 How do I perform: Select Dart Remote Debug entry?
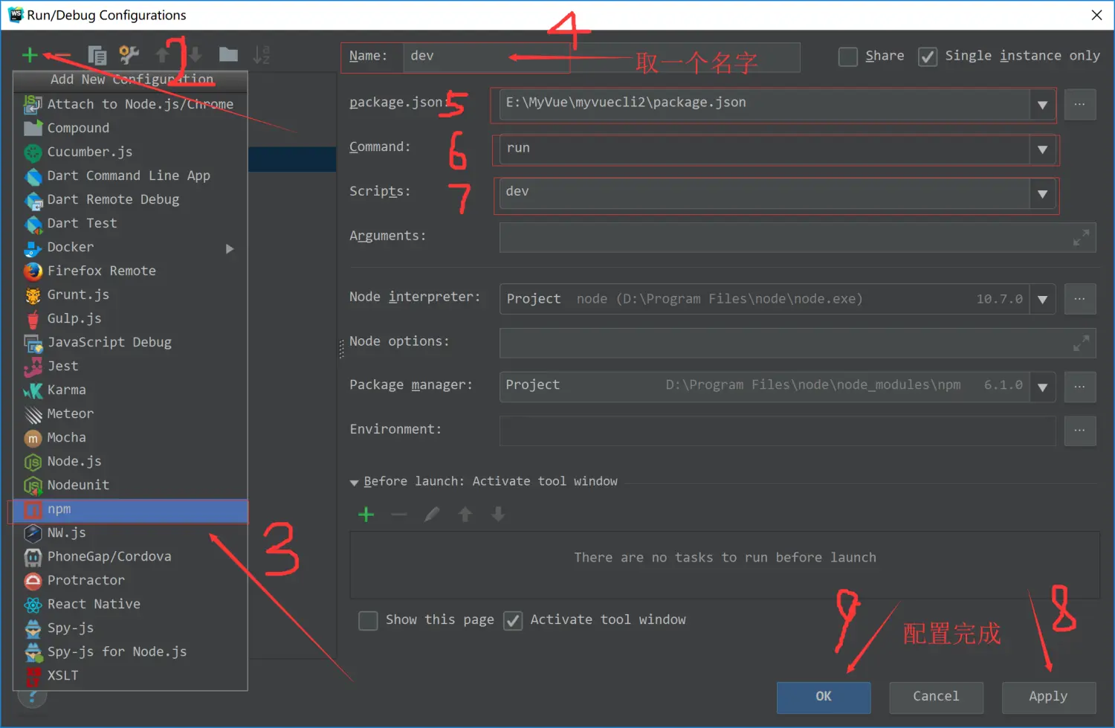(131, 200)
